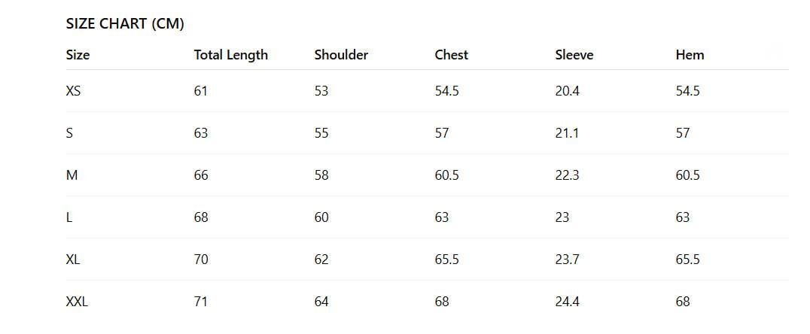Select the Chest column header
Image resolution: width=810 pixels, height=334 pixels.
coord(451,55)
